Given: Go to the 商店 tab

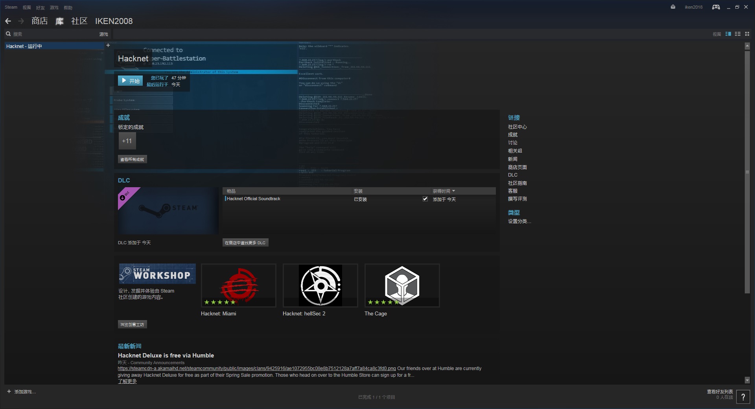Looking at the screenshot, I should 40,21.
